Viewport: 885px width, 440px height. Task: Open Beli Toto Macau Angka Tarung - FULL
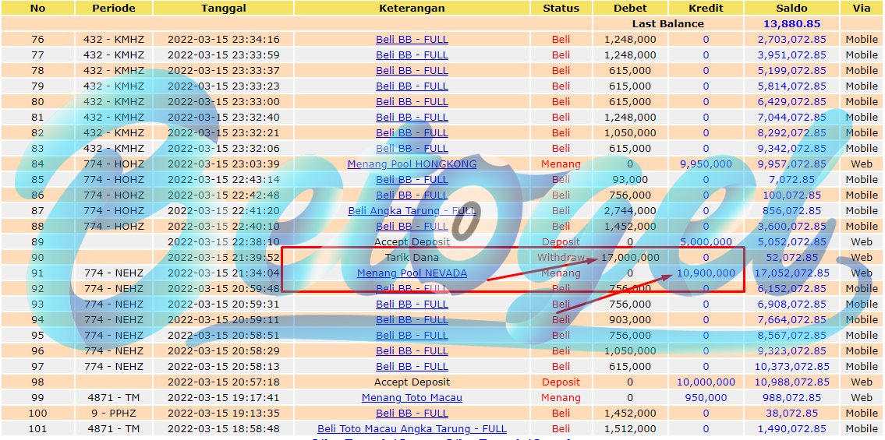[x=412, y=429]
